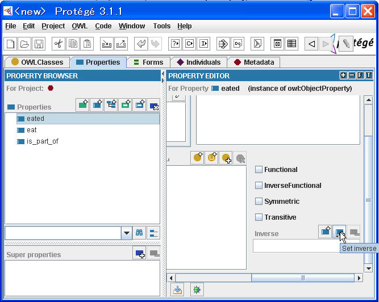The image size is (379, 302).
Task: Enable the Functional checkbox
Action: (259, 169)
